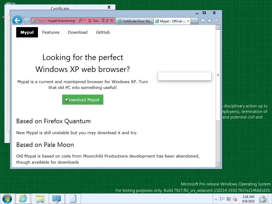Open the Windows Start orb
This screenshot has height=204, width=272.
coord(7,199)
